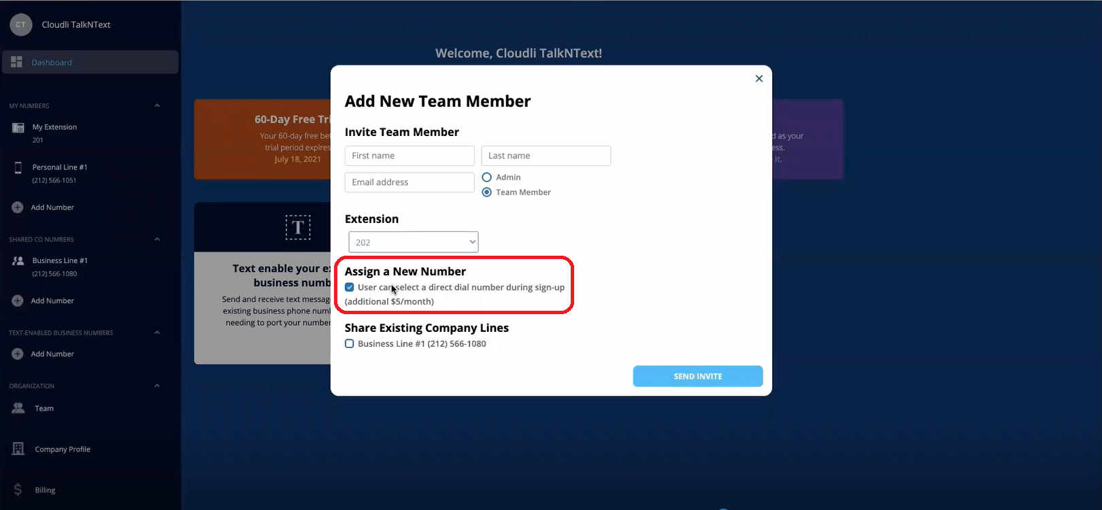Viewport: 1102px width, 510px height.
Task: Click the CT profile avatar icon
Action: (x=21, y=24)
